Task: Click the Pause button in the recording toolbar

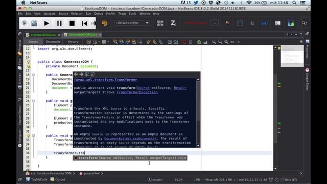Action: pos(59,24)
